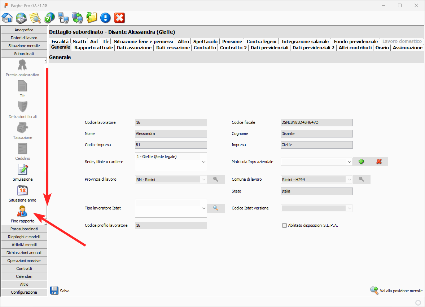Expand Sede, filiale o cantiere dropdown
This screenshot has width=425, height=307.
click(204, 162)
